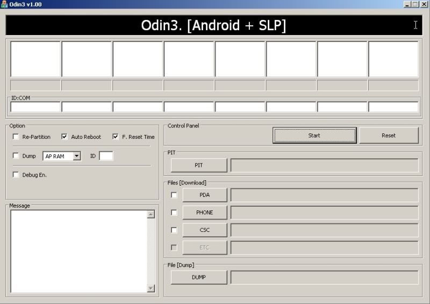The width and height of the screenshot is (430, 304).
Task: Click the DUMP file button
Action: [x=199, y=277]
